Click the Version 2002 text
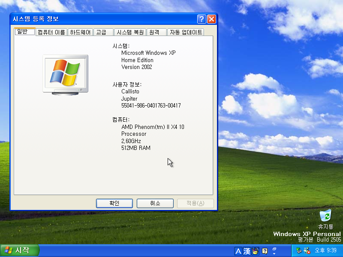 [x=136, y=67]
